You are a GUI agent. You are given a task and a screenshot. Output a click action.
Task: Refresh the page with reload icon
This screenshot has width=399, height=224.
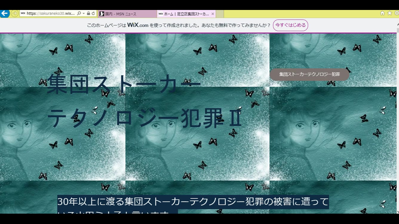pyautogui.click(x=94, y=13)
